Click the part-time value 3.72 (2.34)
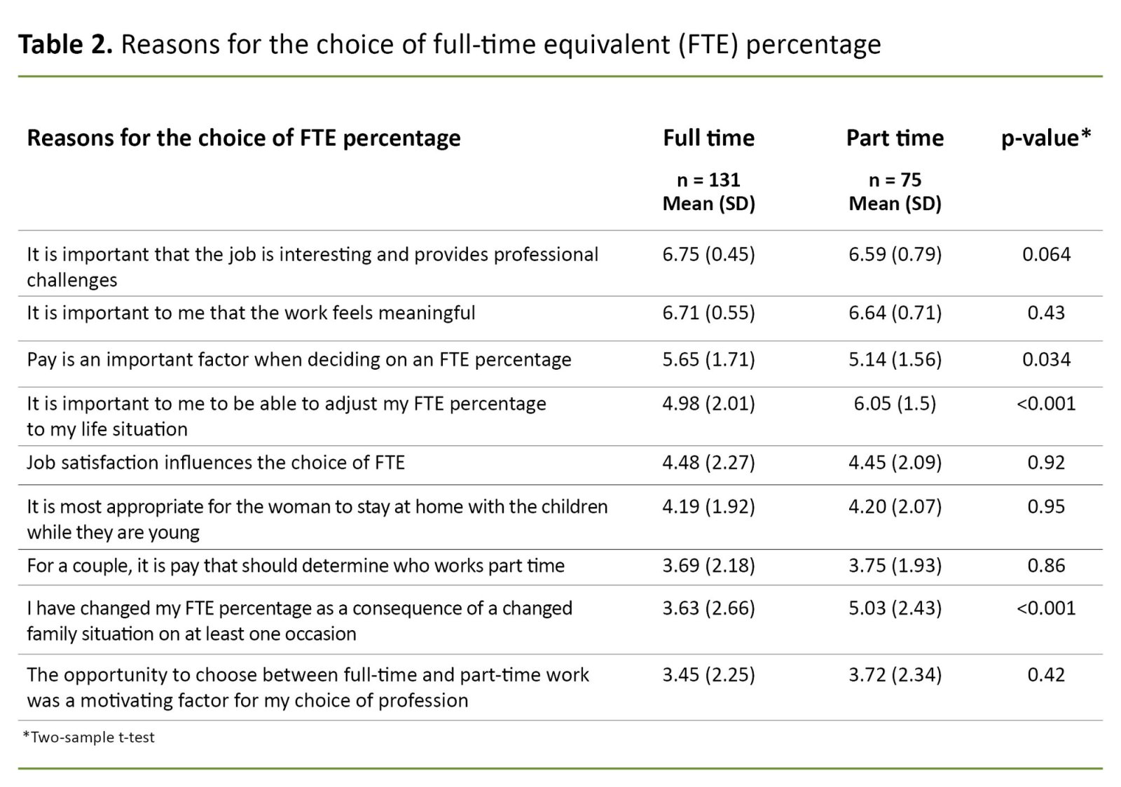1121x787 pixels. (x=895, y=674)
